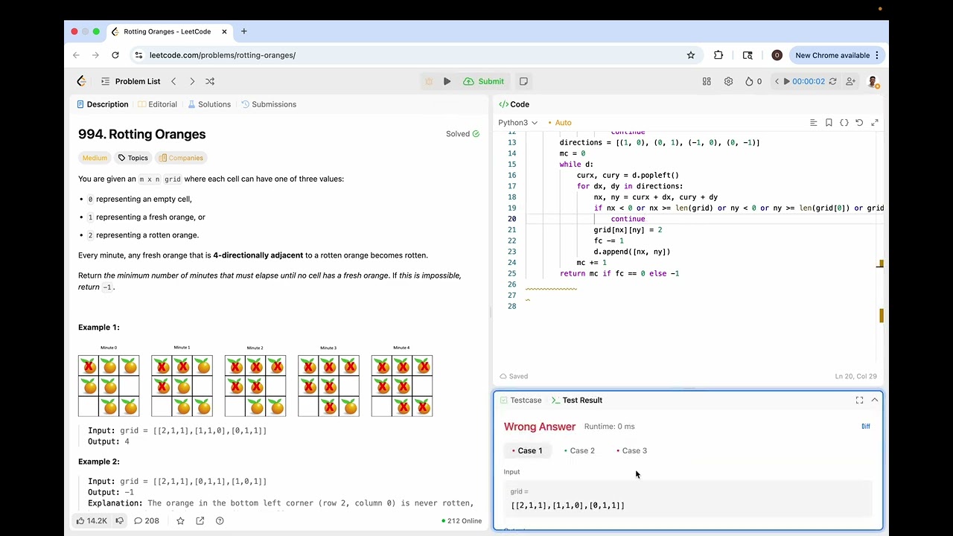Reset code to default with undo icon
Screen dimensions: 953x536
tap(859, 122)
